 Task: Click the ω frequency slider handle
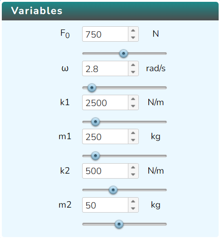click(92, 87)
